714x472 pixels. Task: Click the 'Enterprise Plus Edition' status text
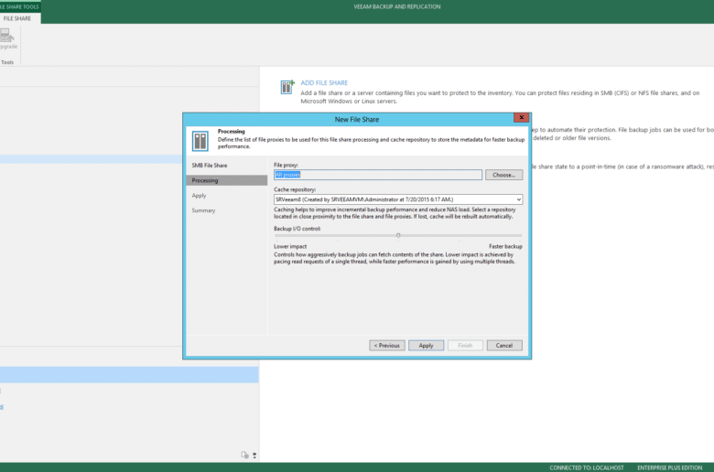[669, 467]
